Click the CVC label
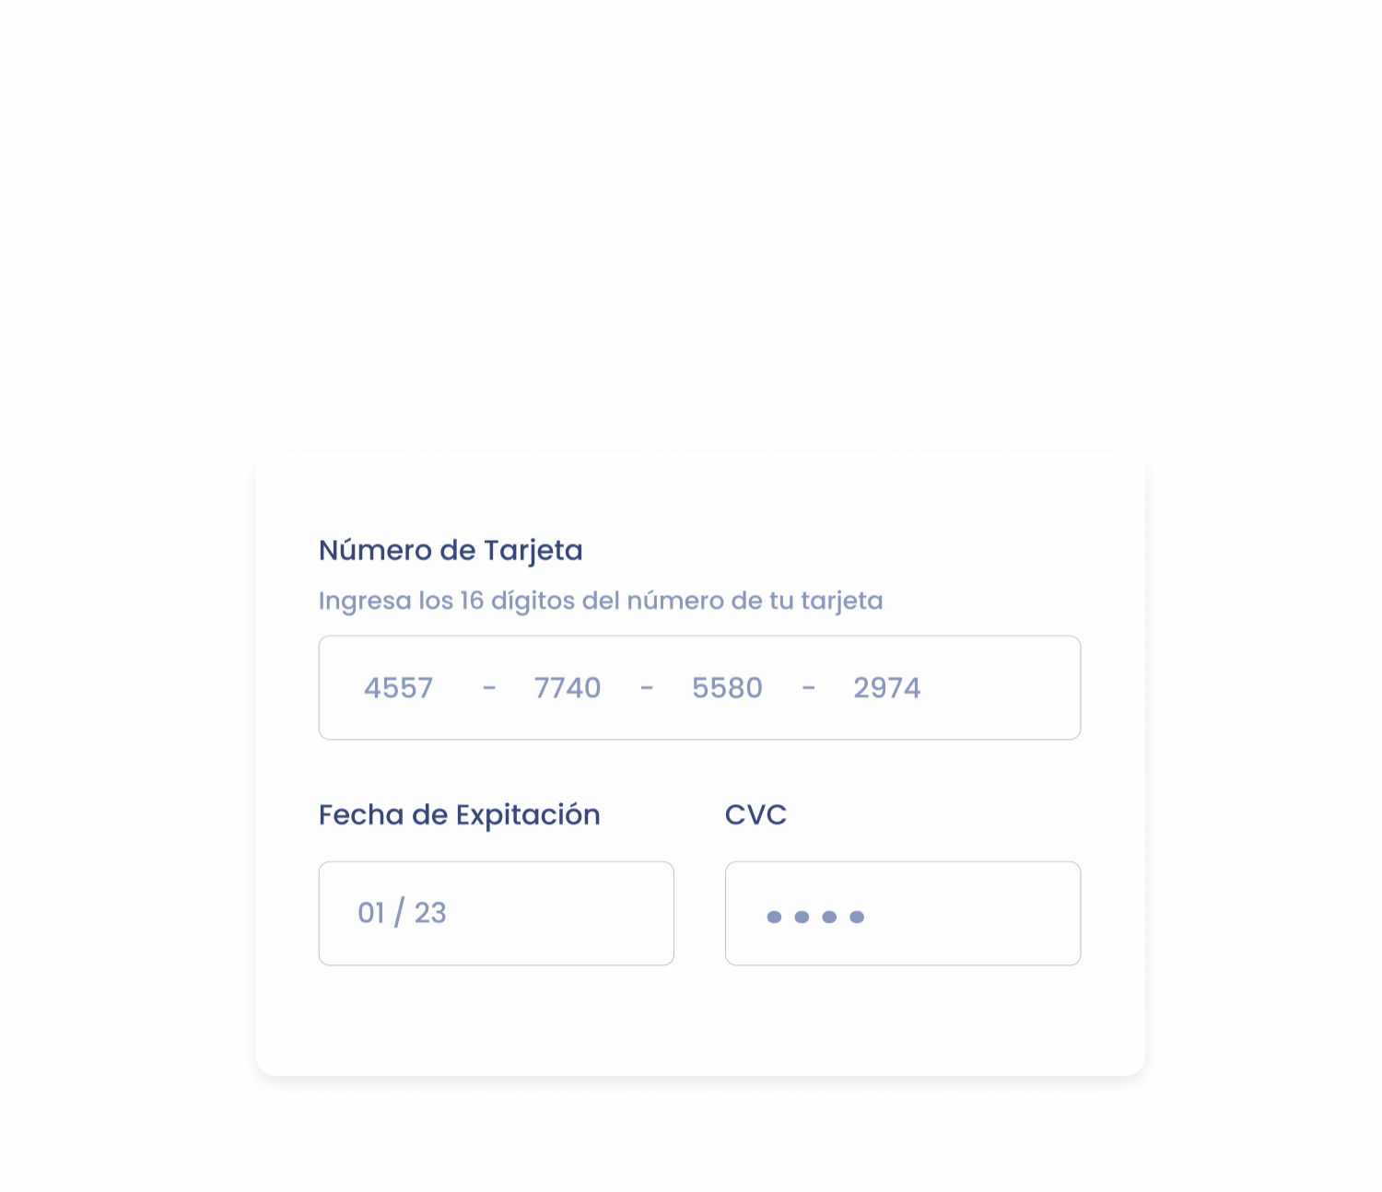The height and width of the screenshot is (1192, 1382). [755, 815]
